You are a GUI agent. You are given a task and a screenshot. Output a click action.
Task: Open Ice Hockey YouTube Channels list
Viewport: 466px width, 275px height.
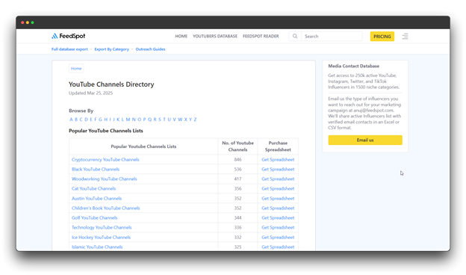tap(101, 237)
